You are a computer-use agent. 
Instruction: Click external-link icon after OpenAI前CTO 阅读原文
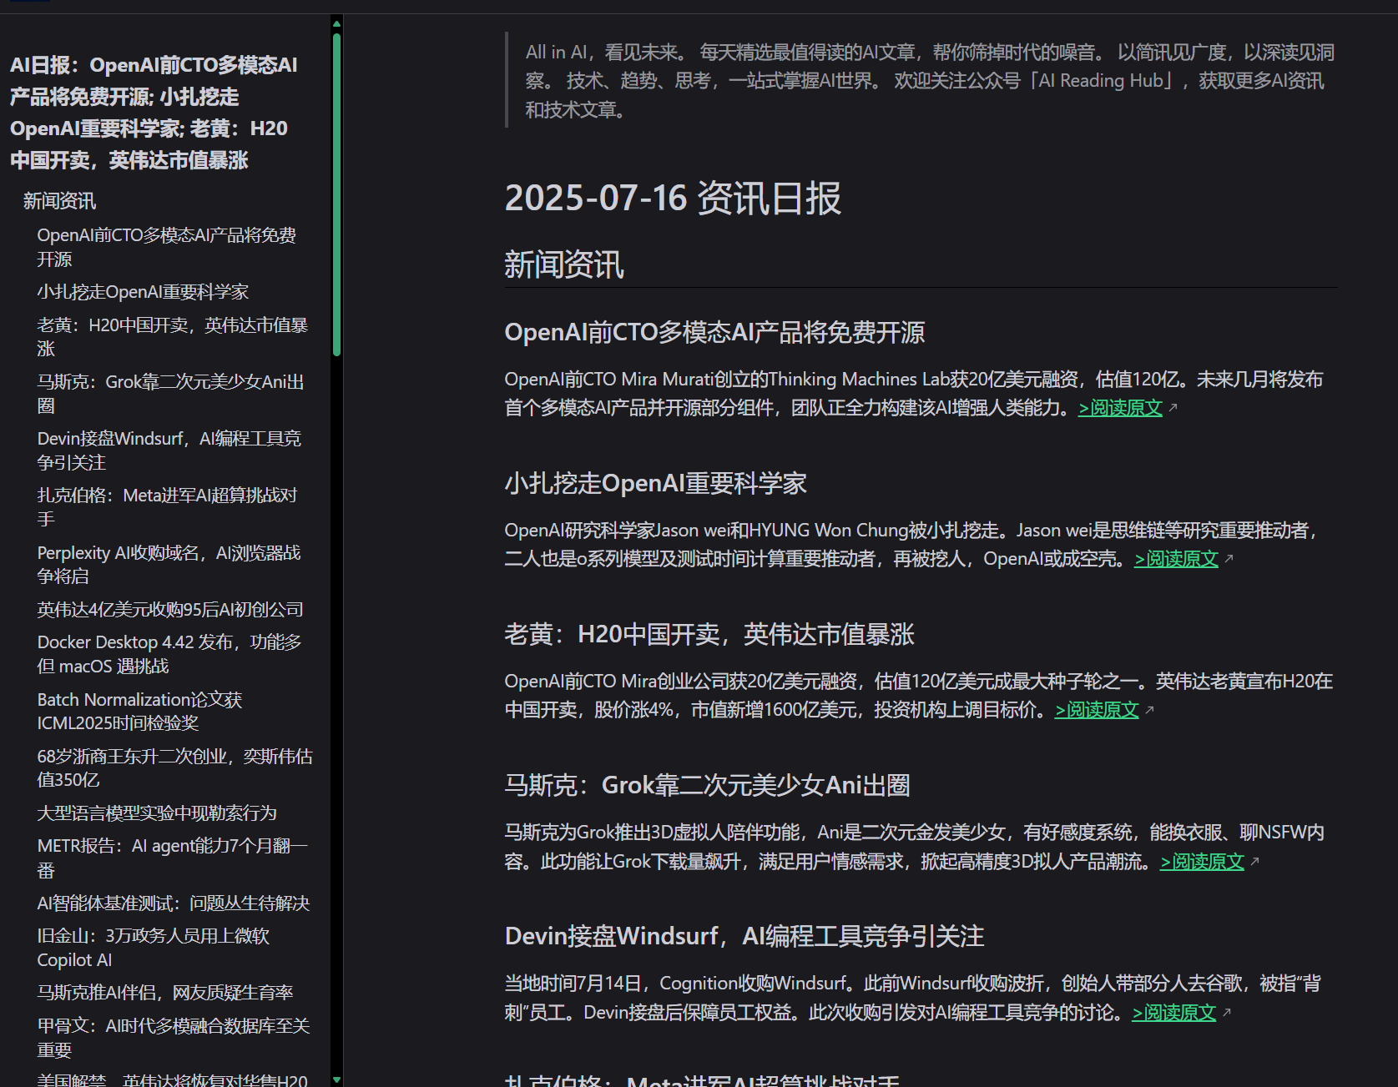(x=1173, y=408)
